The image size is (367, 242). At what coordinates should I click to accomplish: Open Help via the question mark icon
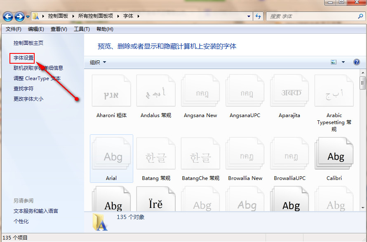click(356, 62)
